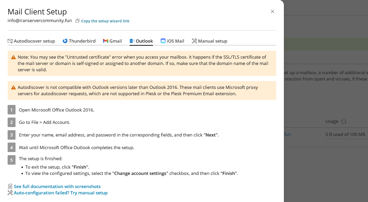Click the wrench icon before the manual setup link
Screen dimensions: 368x202
point(10,193)
